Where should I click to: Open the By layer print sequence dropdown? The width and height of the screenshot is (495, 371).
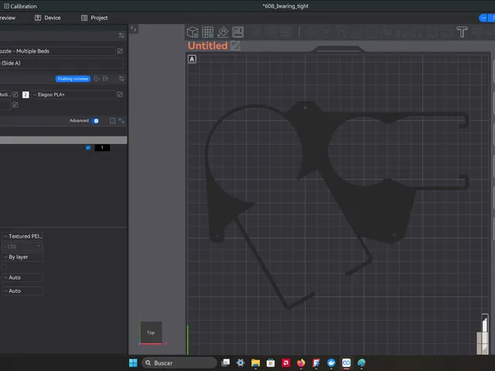point(22,257)
